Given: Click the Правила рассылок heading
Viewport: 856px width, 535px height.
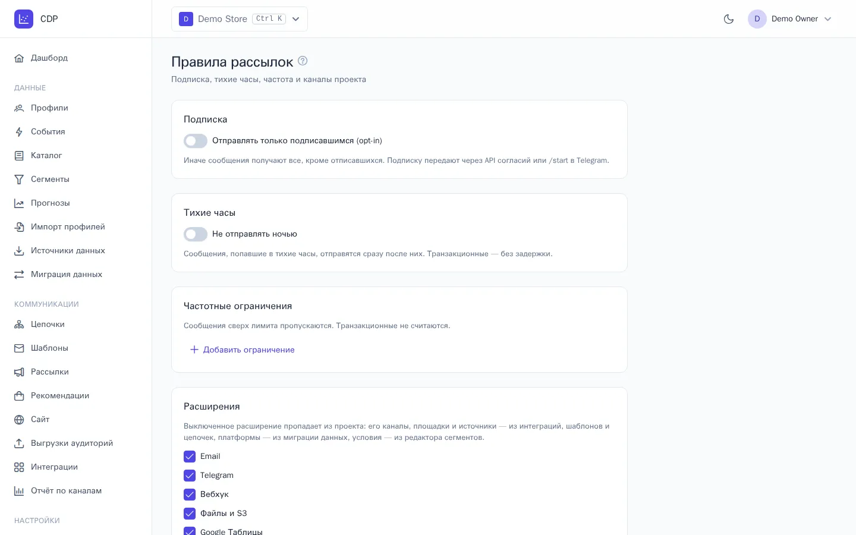Looking at the screenshot, I should [232, 62].
